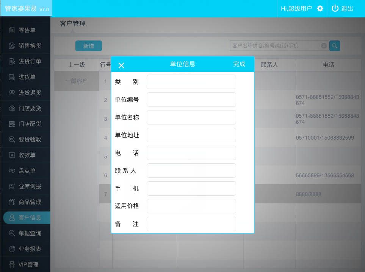Clear the customer search field
The height and width of the screenshot is (272, 365).
324,46
